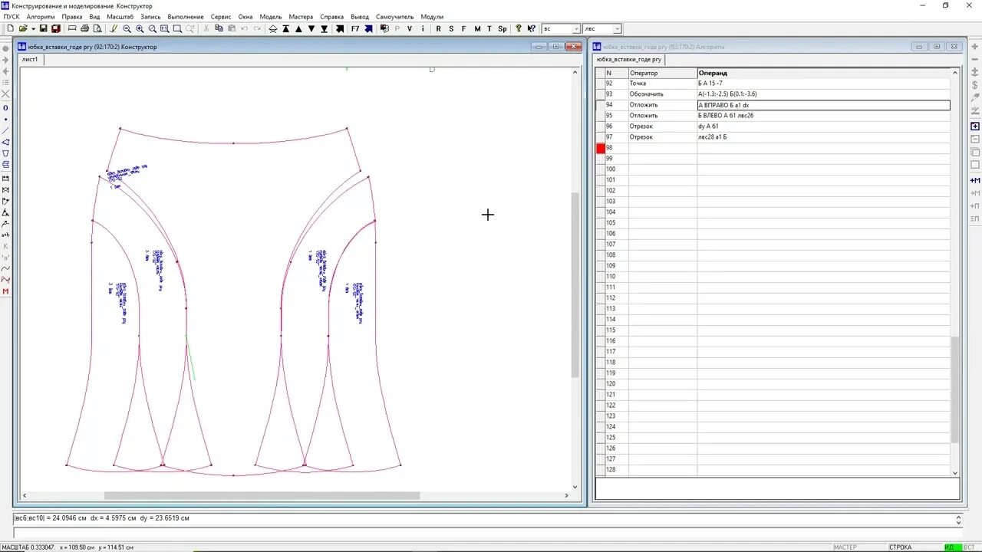Select the лист1 tab
This screenshot has width=982, height=552.
[x=30, y=59]
